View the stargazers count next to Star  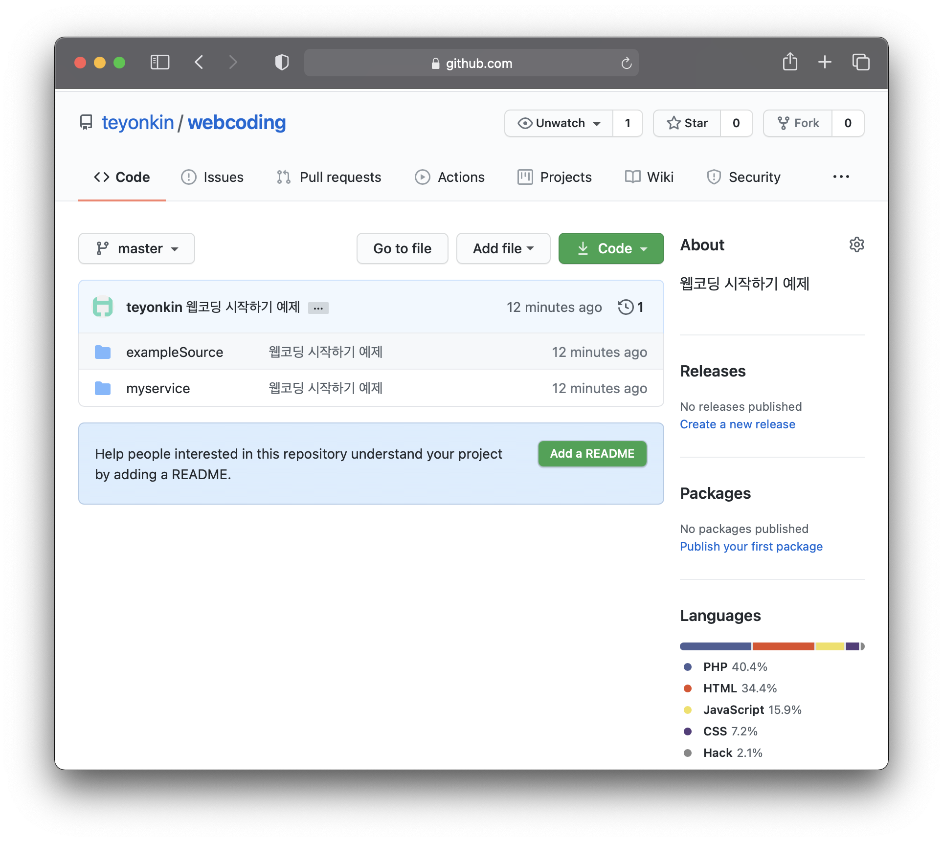(736, 123)
